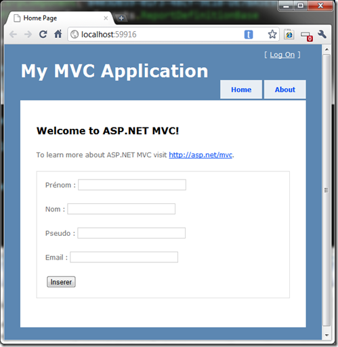Select the Home Page browser tab
Image resolution: width=338 pixels, height=347 pixels.
point(60,18)
